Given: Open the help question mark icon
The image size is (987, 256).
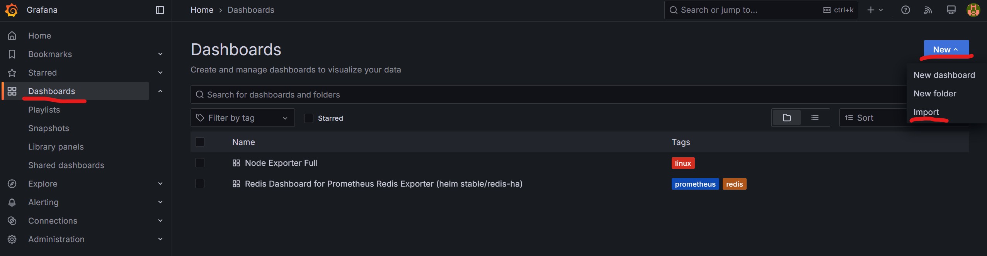Looking at the screenshot, I should click(905, 10).
